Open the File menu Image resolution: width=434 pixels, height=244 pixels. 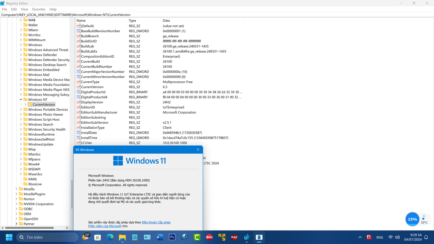[x=4, y=9]
